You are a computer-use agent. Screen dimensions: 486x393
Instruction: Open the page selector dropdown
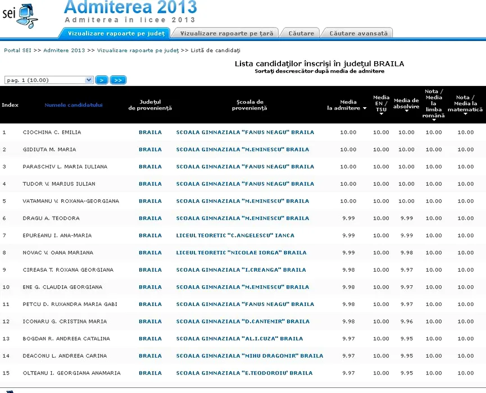[x=89, y=80]
